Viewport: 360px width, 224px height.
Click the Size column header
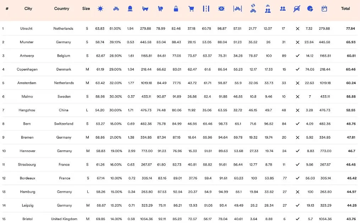86,9
